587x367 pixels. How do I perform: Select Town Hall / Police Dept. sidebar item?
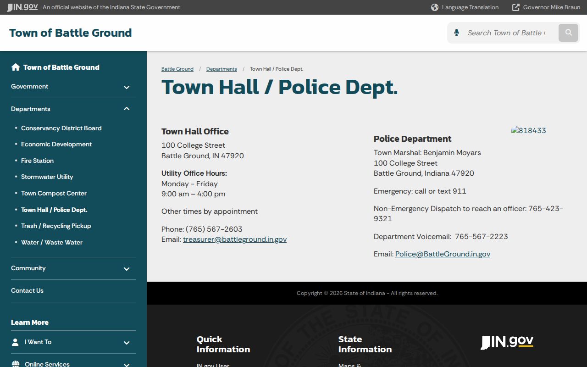[54, 210]
